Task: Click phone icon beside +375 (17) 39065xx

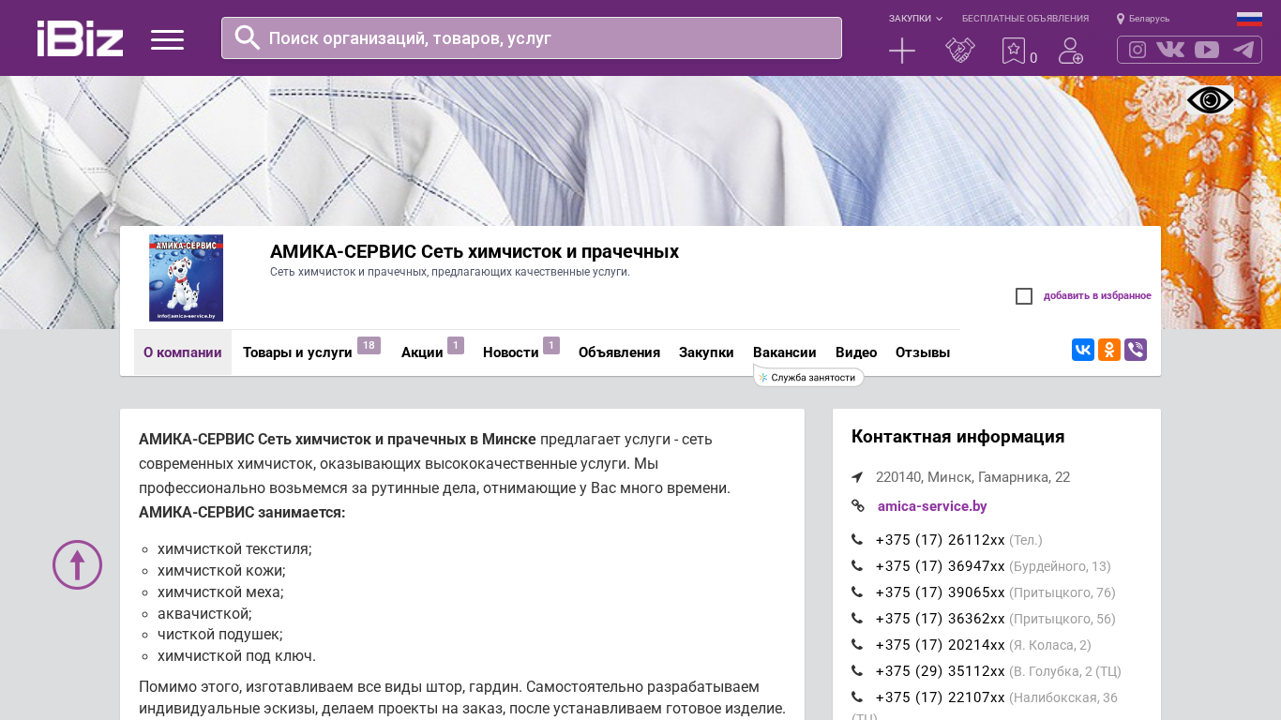Action: 857,592
